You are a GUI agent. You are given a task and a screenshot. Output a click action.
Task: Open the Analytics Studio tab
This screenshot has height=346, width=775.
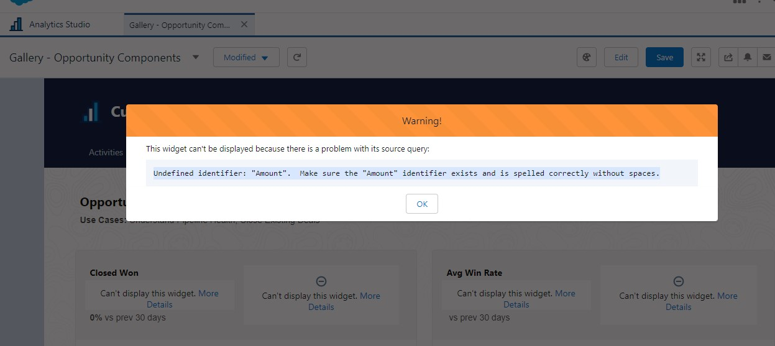pyautogui.click(x=60, y=24)
